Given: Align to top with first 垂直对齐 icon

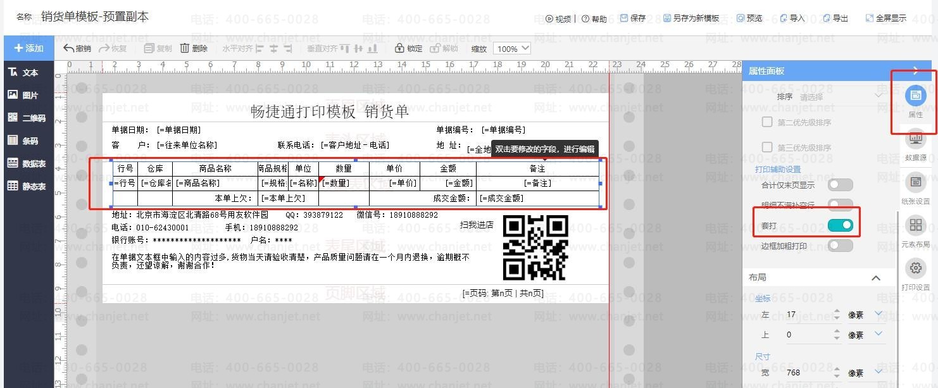Looking at the screenshot, I should (x=345, y=48).
